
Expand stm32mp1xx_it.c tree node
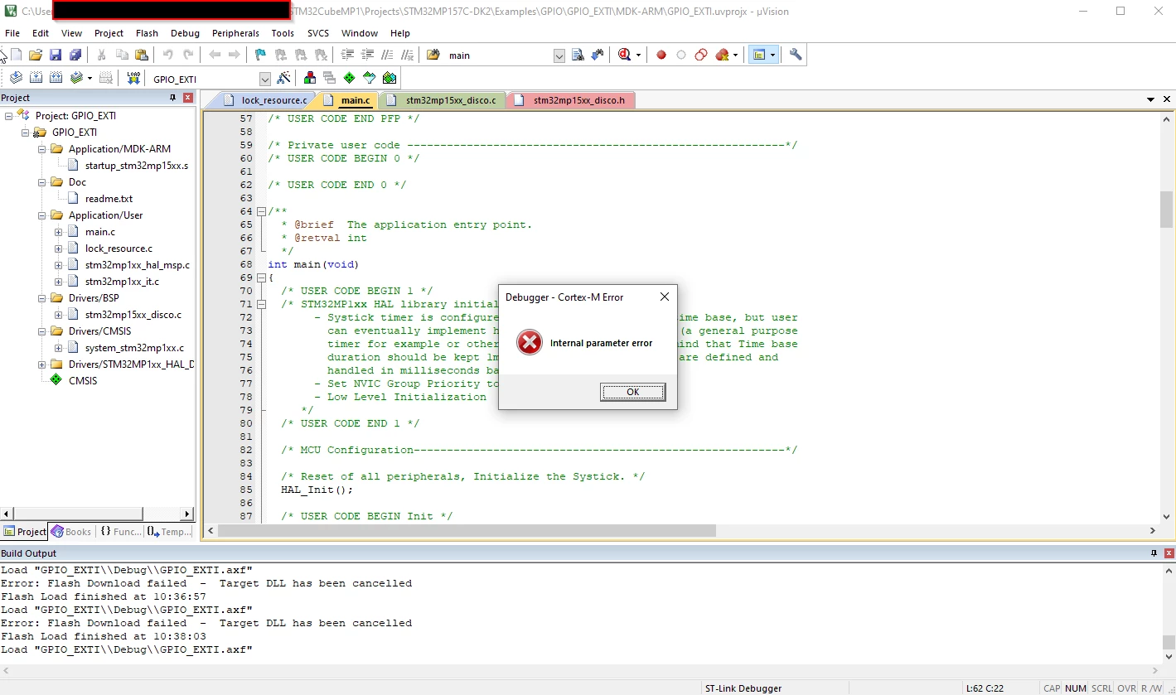tap(59, 282)
